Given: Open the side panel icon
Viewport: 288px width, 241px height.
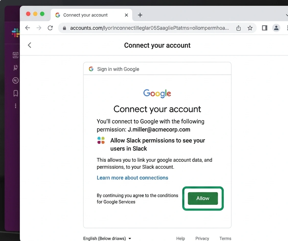Looking at the screenshot, I should pyautogui.click(x=264, y=28).
